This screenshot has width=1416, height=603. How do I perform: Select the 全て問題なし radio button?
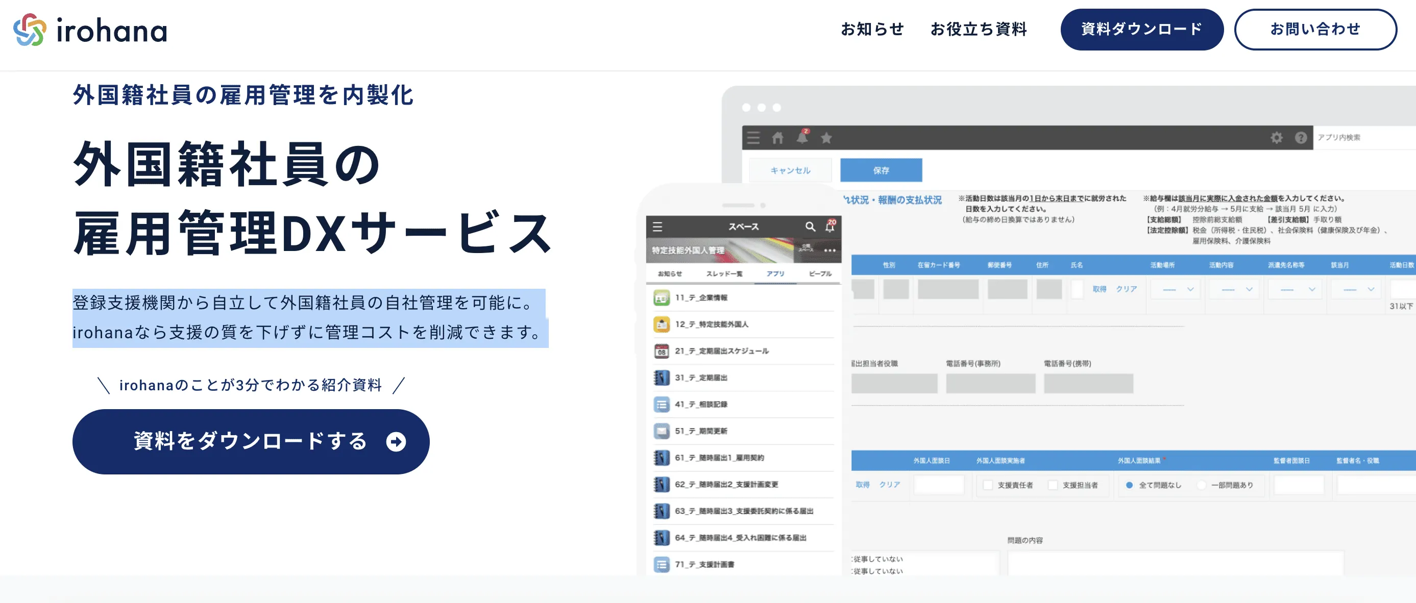tap(1129, 485)
